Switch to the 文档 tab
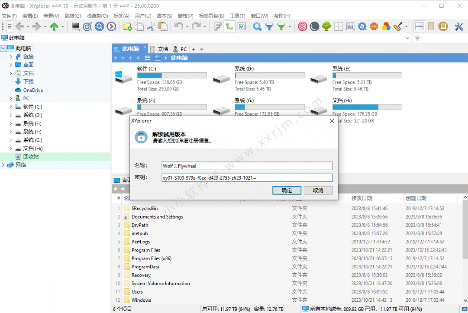The image size is (468, 313). click(160, 49)
